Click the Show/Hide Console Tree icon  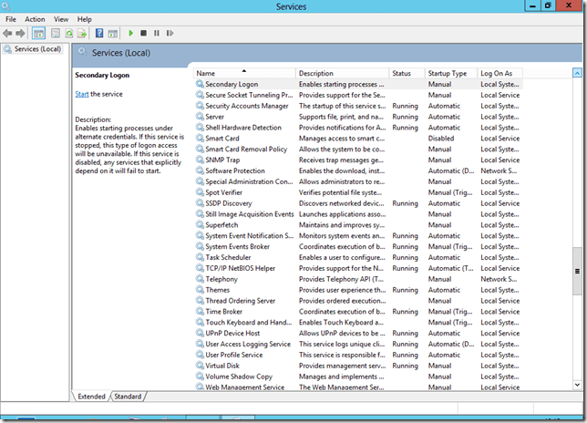click(39, 33)
